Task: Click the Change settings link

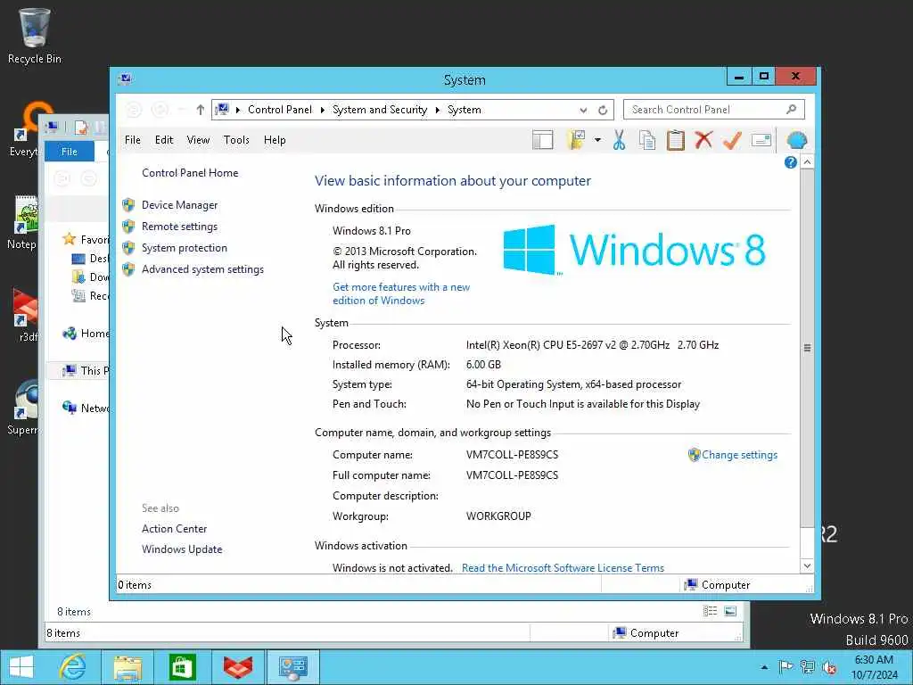Action: [739, 455]
